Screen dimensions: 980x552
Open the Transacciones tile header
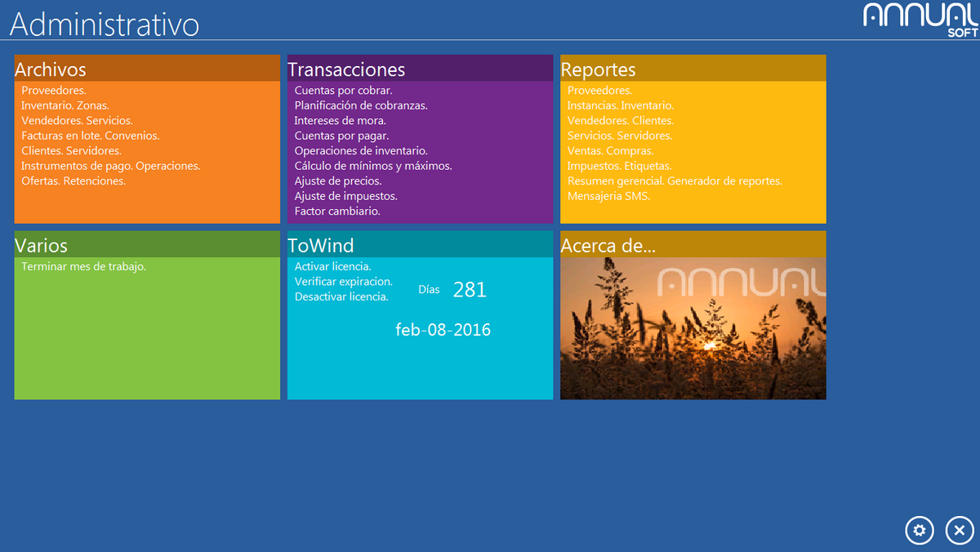point(420,69)
